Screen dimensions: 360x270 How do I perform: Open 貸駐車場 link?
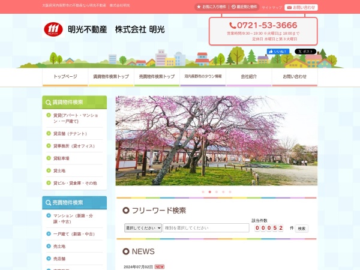click(x=61, y=158)
